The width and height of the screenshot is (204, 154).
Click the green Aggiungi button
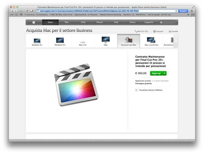[x=156, y=73]
